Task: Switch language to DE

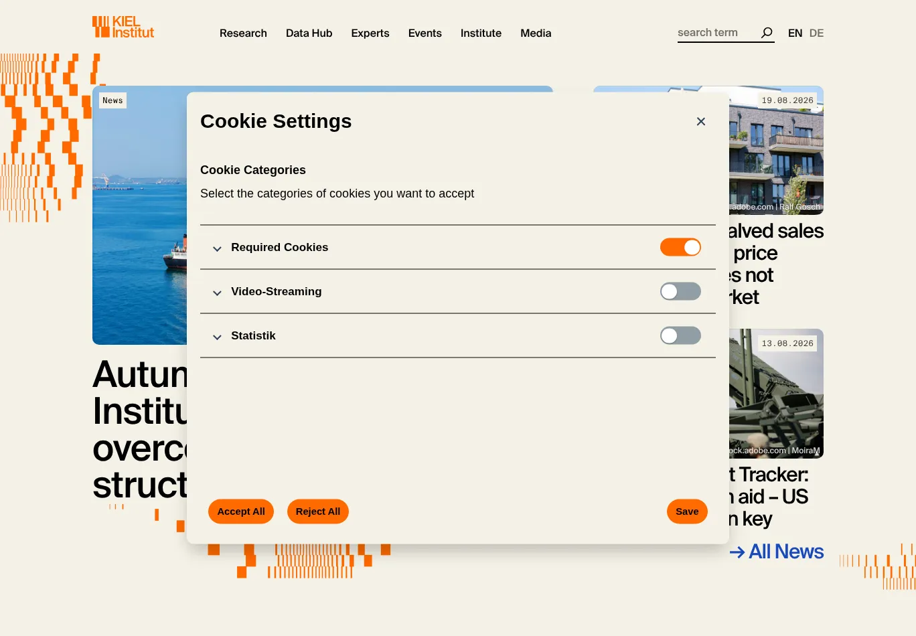Action: pos(816,33)
